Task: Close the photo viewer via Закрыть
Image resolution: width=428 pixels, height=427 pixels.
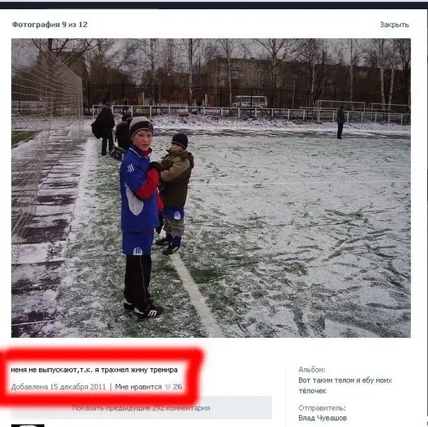Action: point(394,25)
